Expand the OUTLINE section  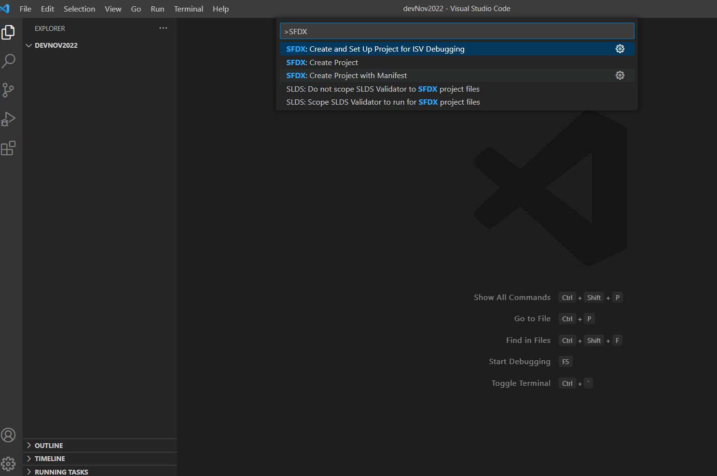click(x=100, y=445)
